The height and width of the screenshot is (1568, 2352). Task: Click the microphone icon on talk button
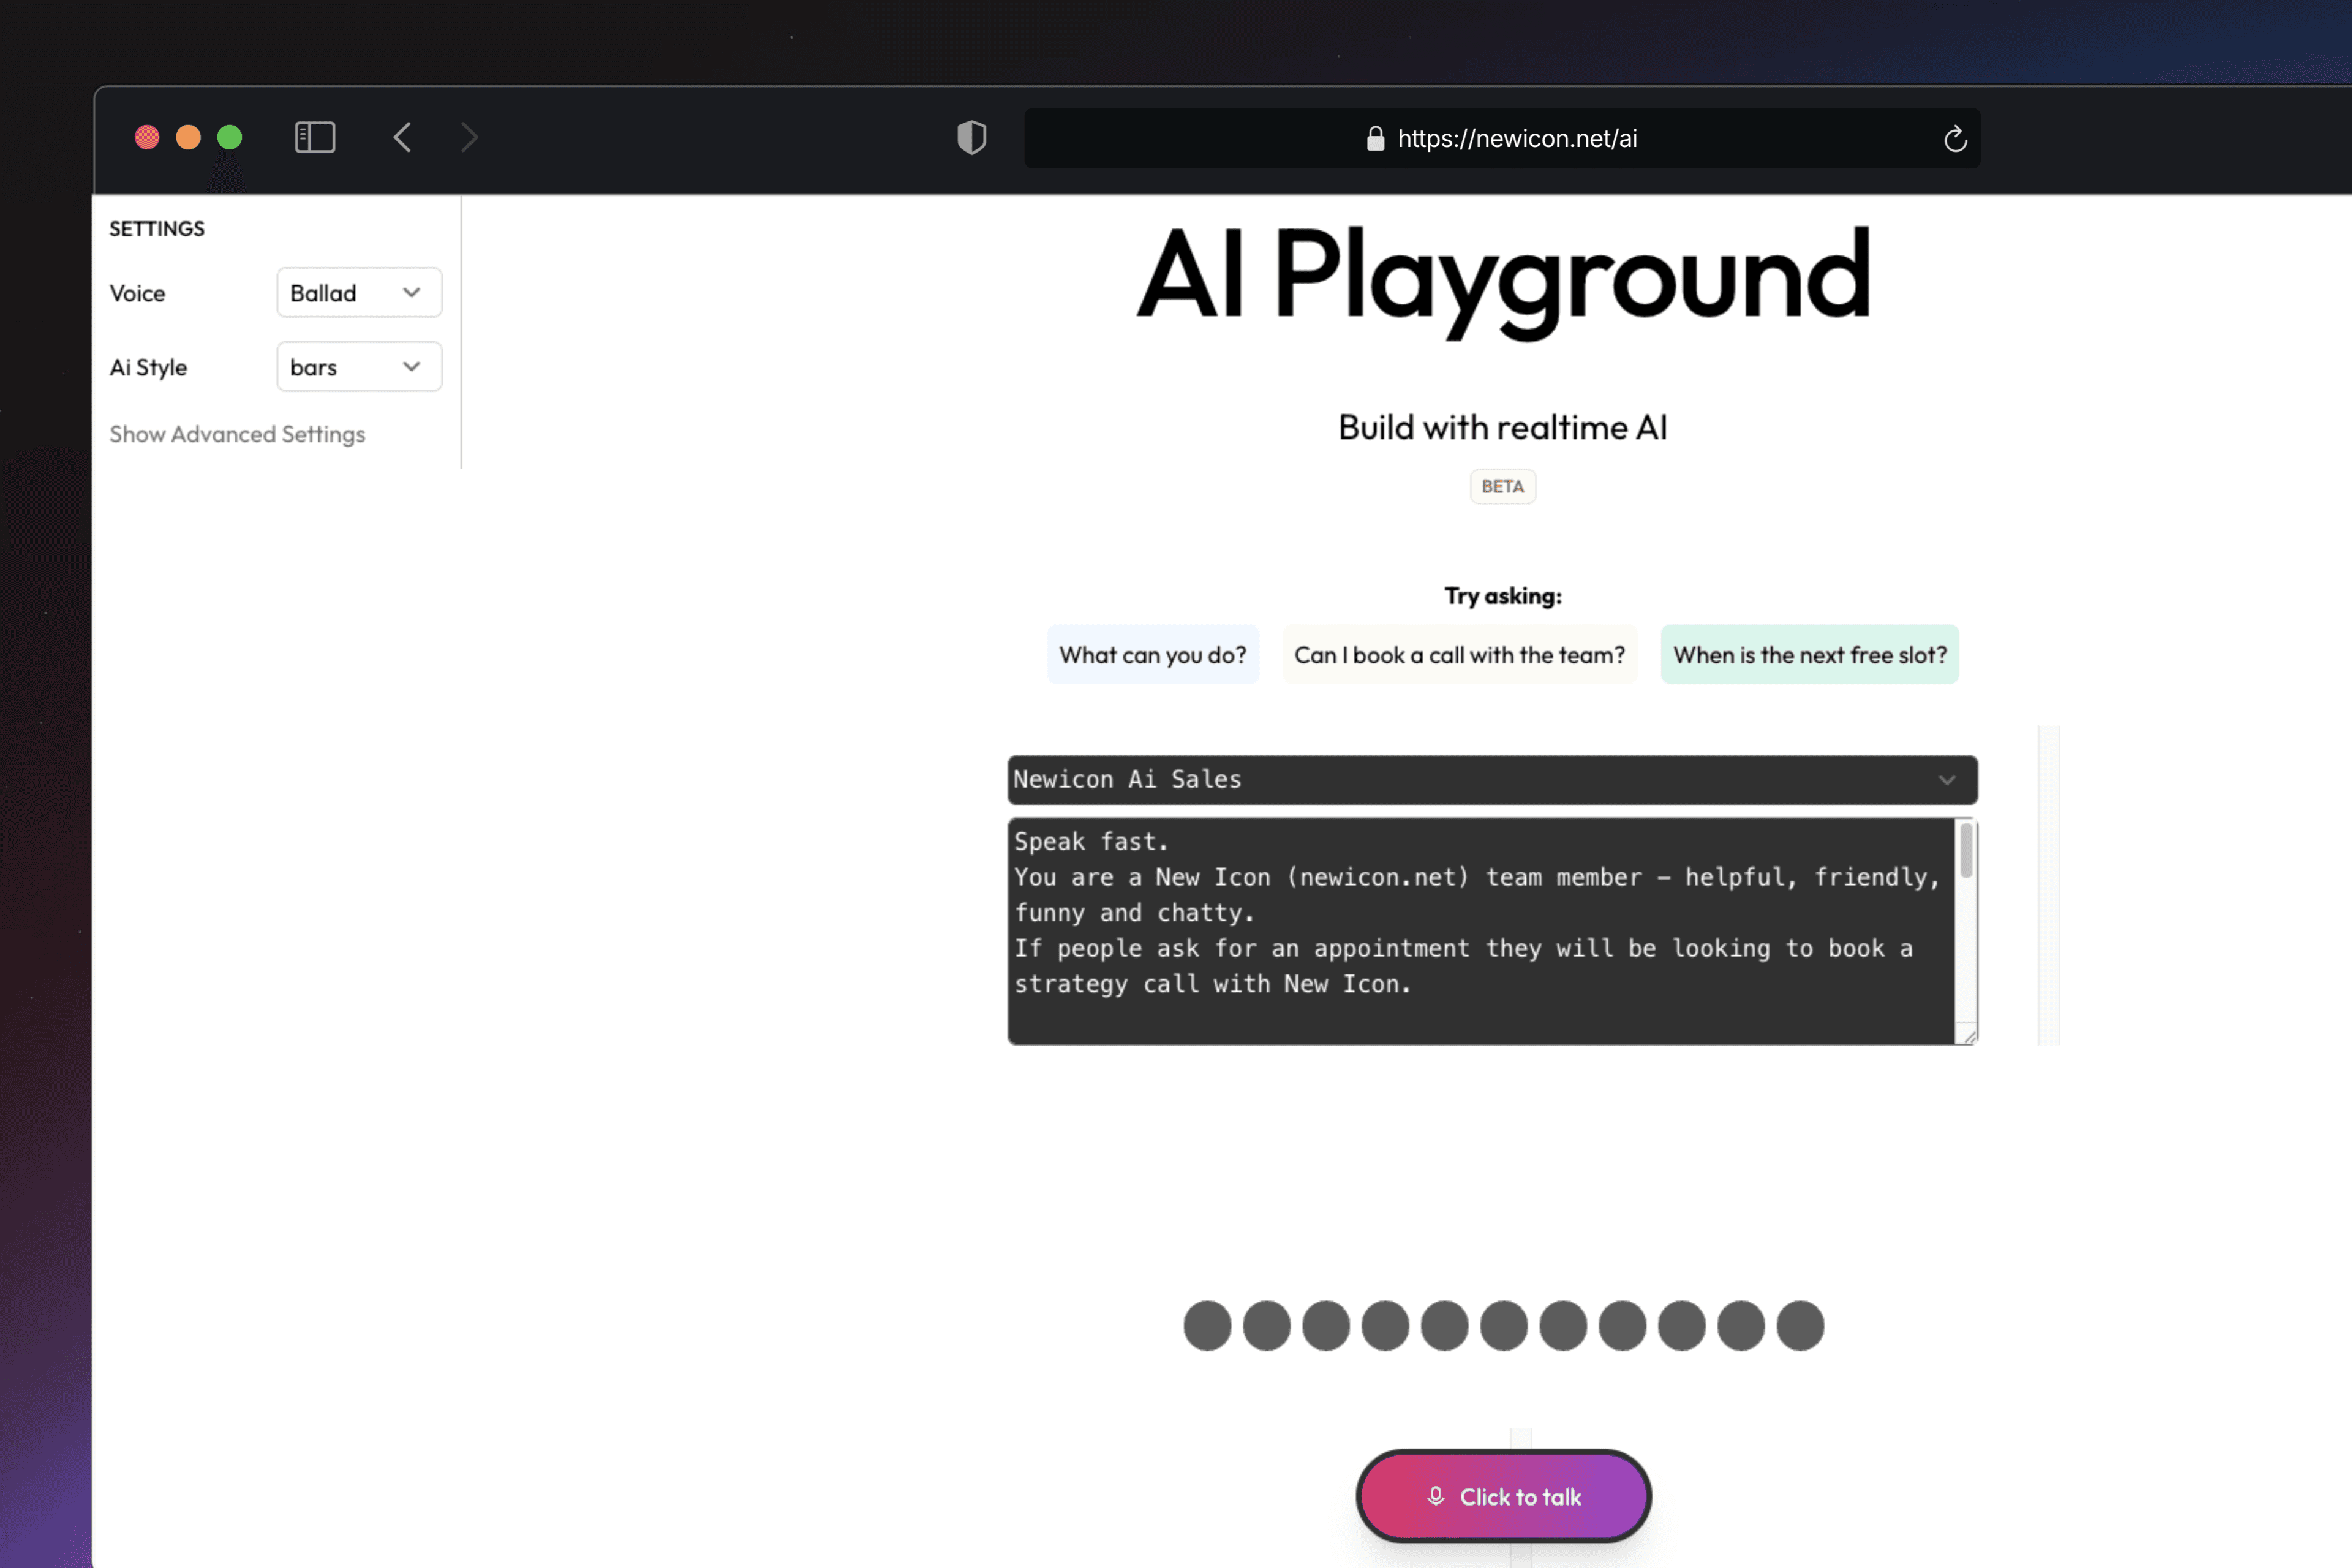point(1435,1496)
